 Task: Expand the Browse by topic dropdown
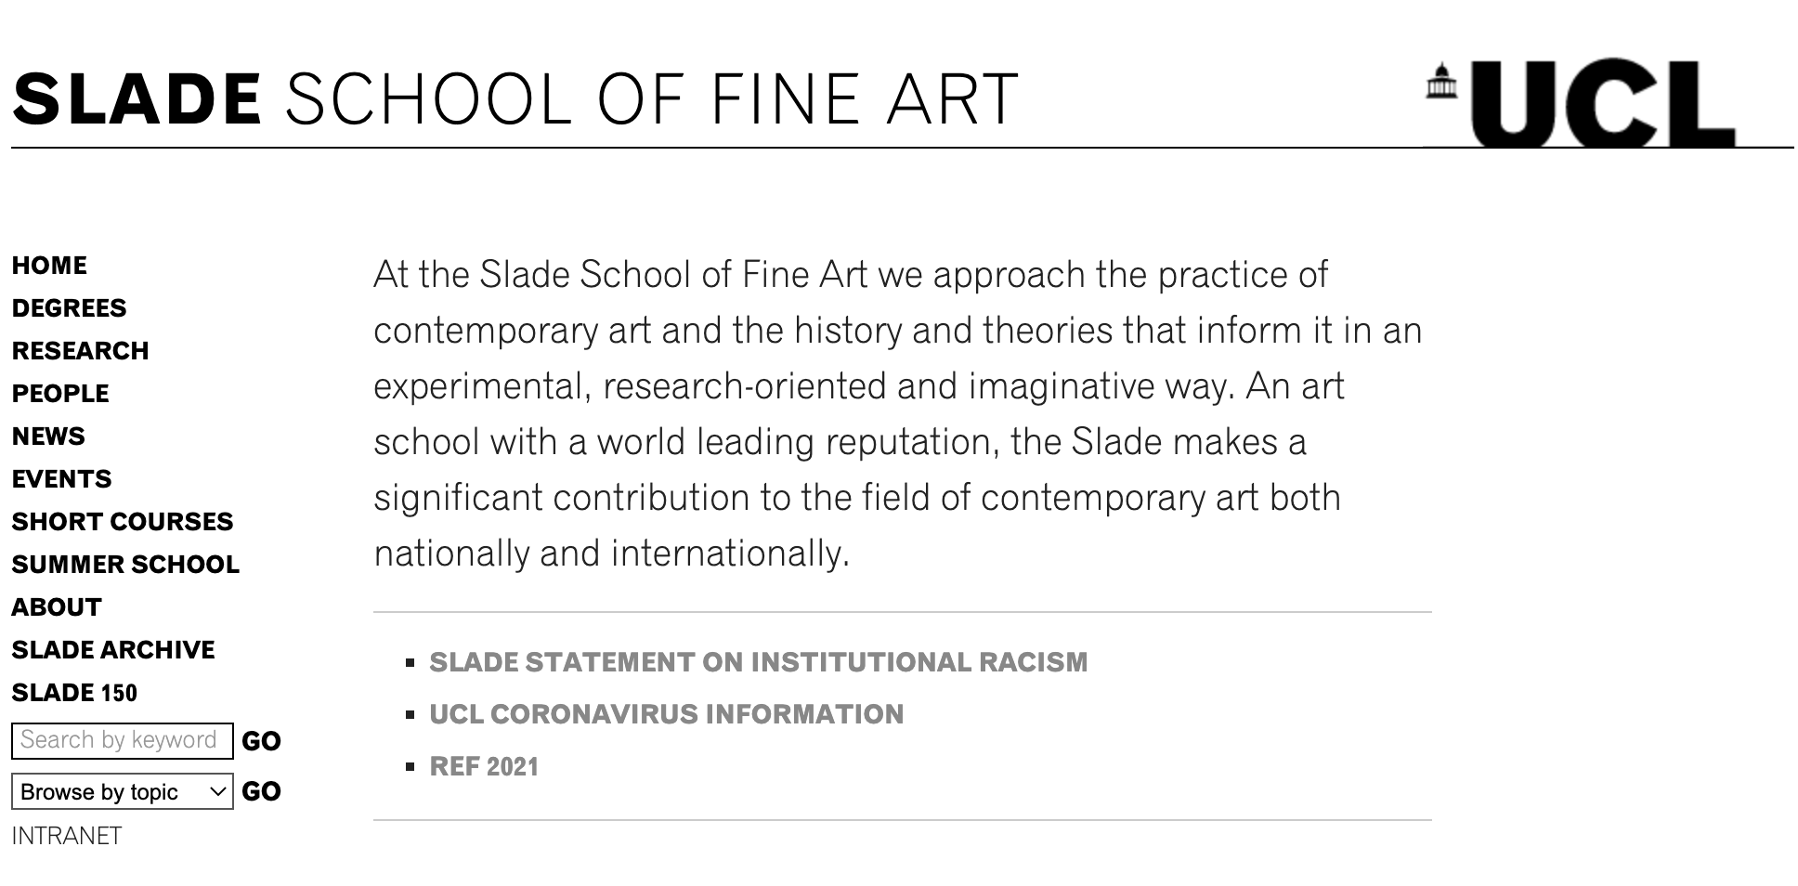[123, 791]
